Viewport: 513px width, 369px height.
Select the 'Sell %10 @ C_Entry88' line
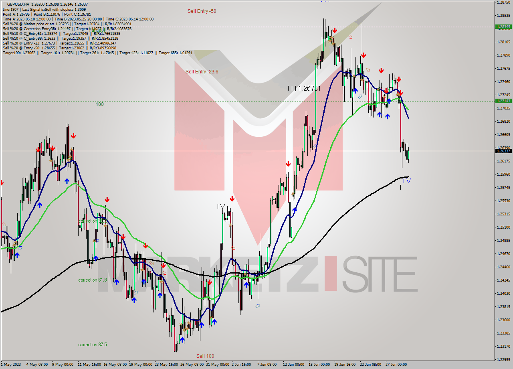tap(60, 38)
